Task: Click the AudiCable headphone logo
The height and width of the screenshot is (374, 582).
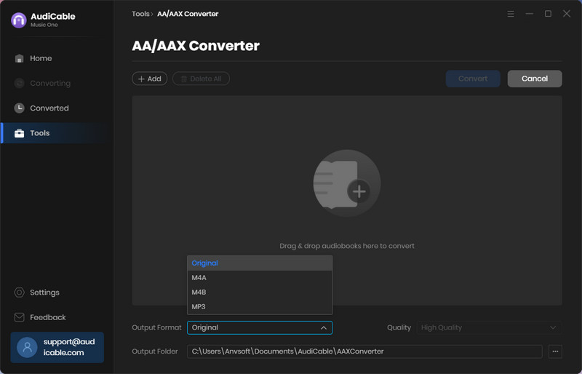Action: 19,20
